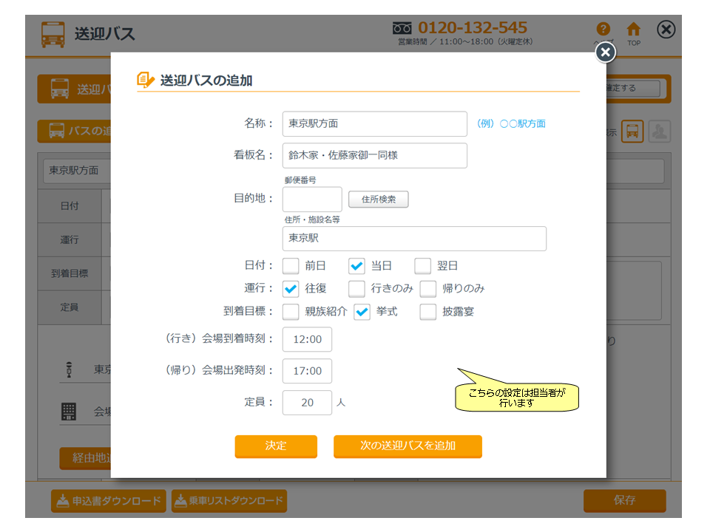This screenshot has width=710, height=532.
Task: Click the edit note icon beside dialog title
Action: click(x=146, y=80)
